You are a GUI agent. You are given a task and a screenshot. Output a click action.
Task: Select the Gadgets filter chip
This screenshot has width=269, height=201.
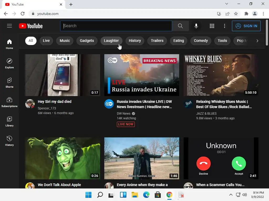87,41
